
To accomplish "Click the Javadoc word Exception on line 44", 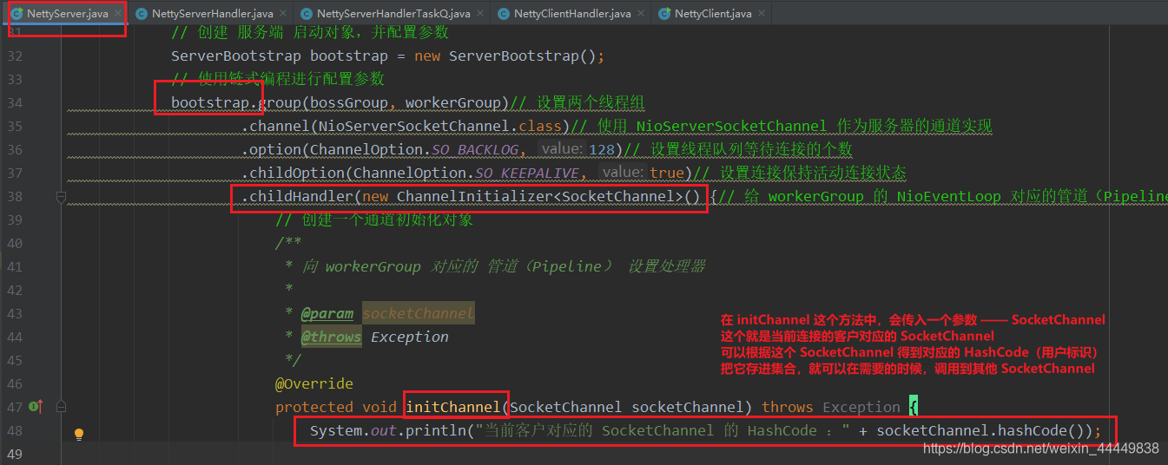I will [x=410, y=337].
